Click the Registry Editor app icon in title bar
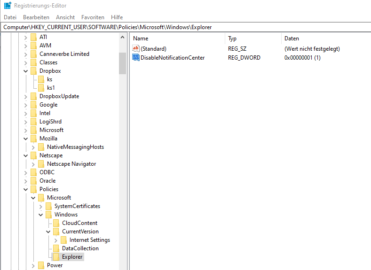 8,5
